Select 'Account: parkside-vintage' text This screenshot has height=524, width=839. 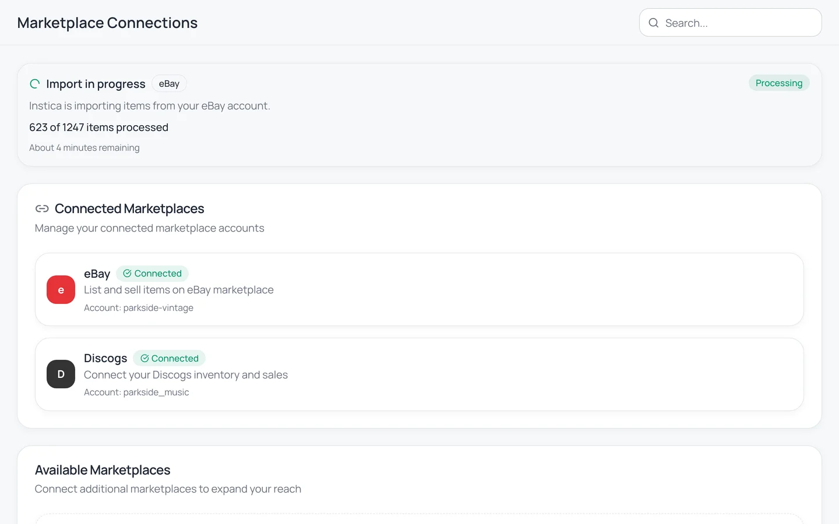139,307
